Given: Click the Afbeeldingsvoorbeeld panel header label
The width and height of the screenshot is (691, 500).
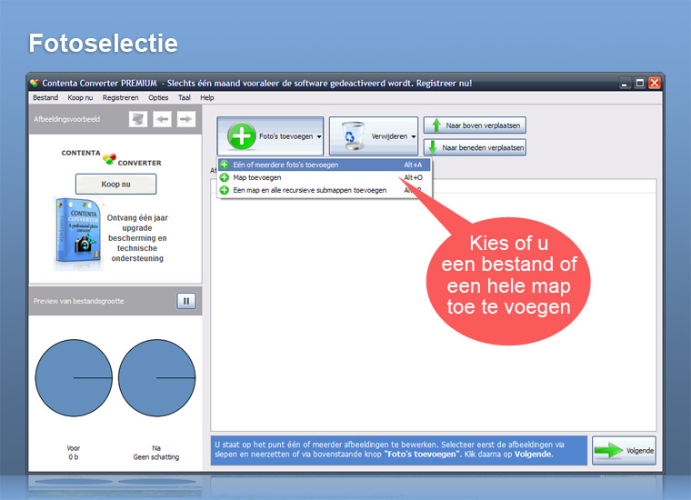Looking at the screenshot, I should pyautogui.click(x=67, y=119).
